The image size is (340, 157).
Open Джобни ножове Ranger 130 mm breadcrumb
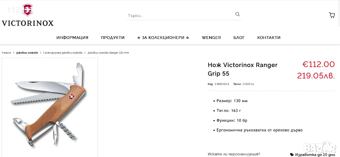tap(108, 53)
